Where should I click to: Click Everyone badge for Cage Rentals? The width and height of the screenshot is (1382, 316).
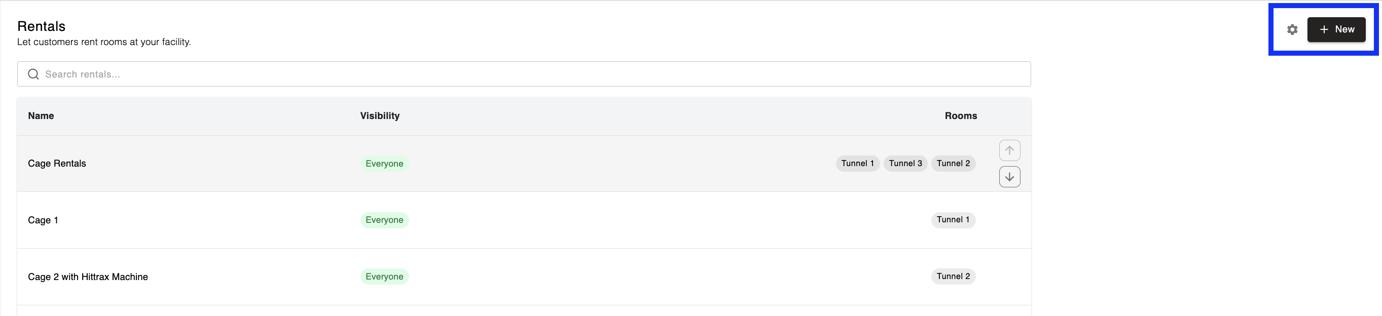[384, 164]
